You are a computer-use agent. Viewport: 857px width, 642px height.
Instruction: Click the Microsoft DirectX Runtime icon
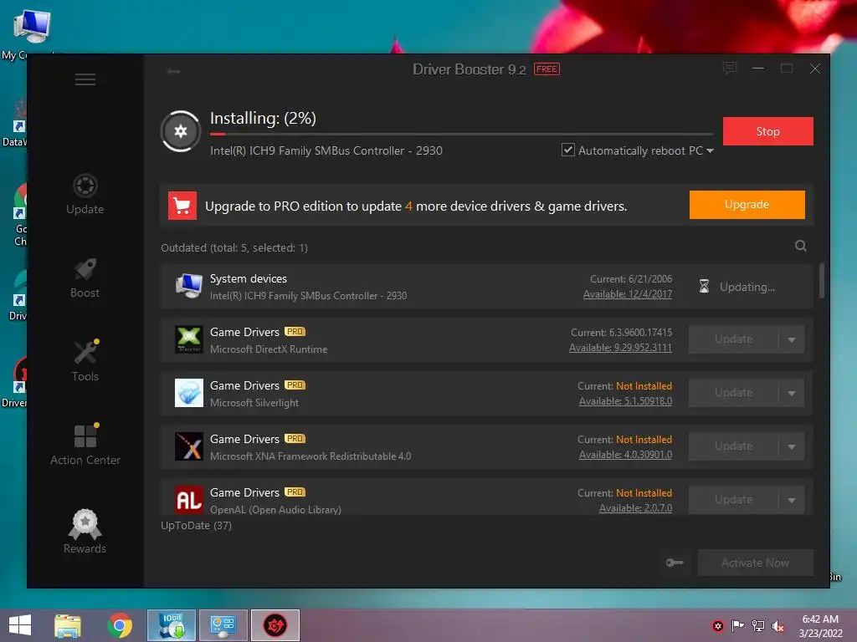click(189, 339)
